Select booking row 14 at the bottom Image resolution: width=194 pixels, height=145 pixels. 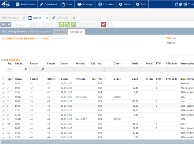click(97, 142)
